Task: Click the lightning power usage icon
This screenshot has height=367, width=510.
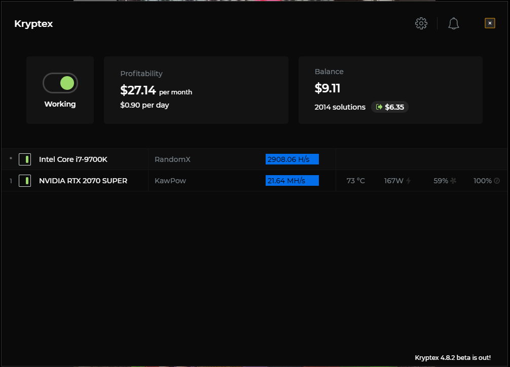Action: pyautogui.click(x=409, y=180)
